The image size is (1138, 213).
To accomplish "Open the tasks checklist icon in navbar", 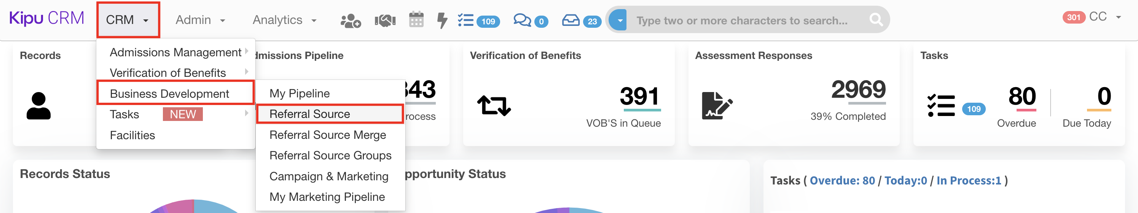I will coord(465,20).
